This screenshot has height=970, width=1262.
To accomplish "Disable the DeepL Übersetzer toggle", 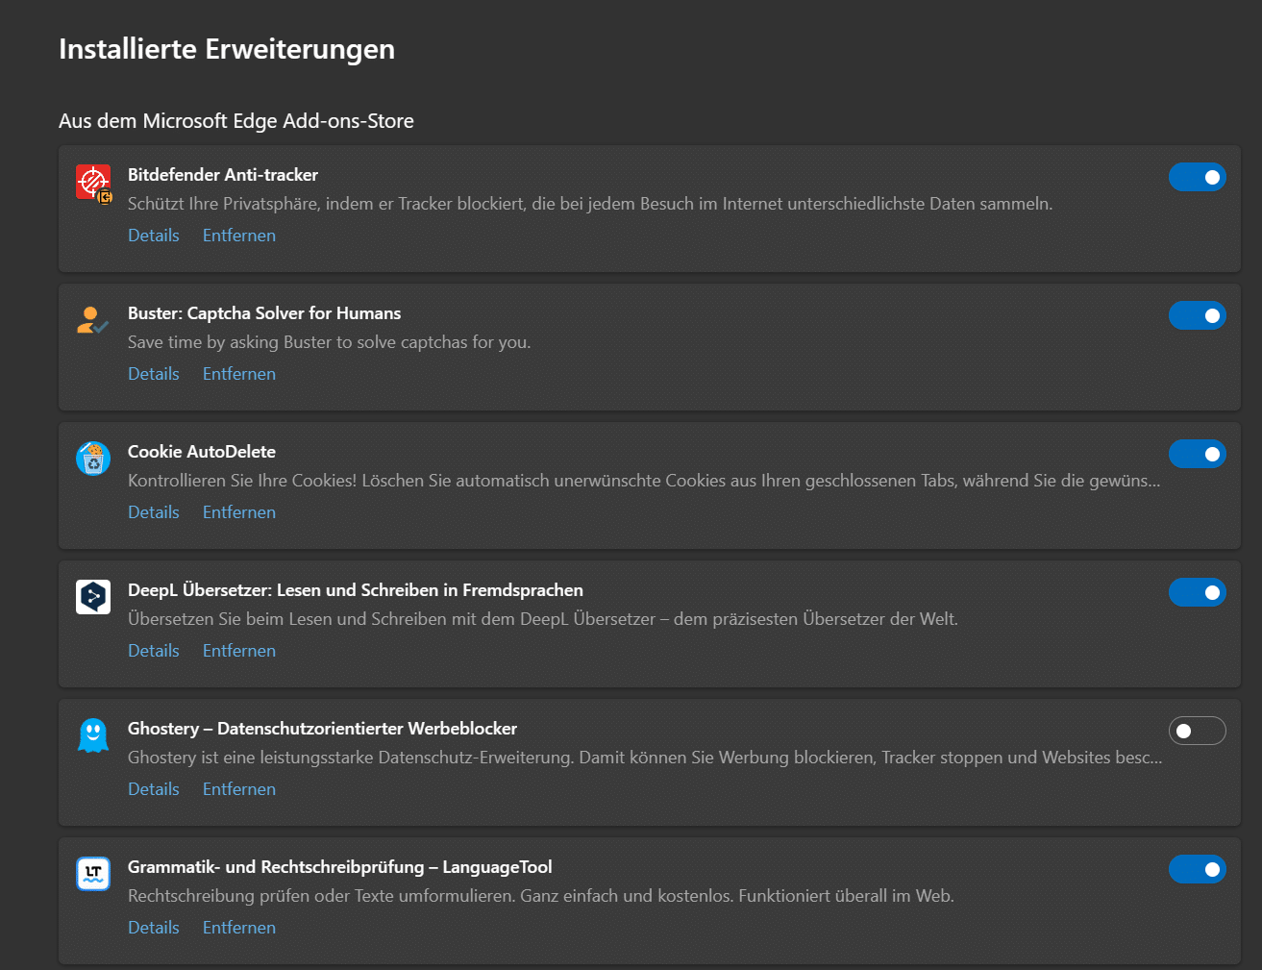I will coord(1197,592).
